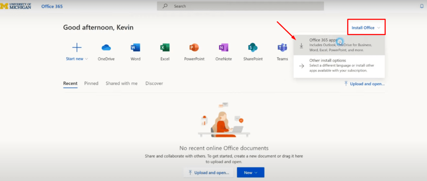Screen dimensions: 427x181
Task: Switch to the Recent tab
Action: click(70, 83)
